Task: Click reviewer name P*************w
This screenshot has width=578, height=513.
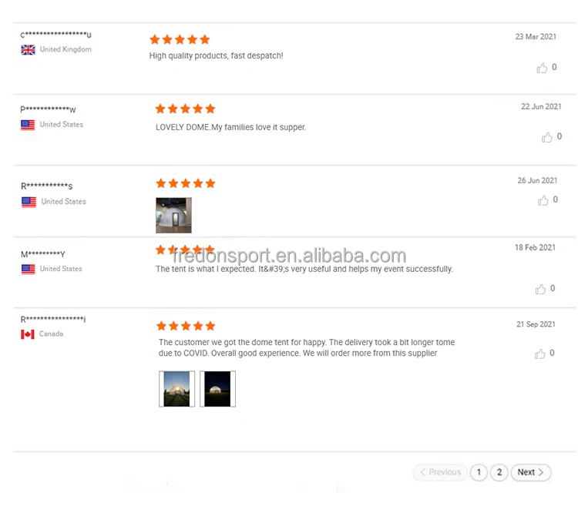Action: [48, 109]
